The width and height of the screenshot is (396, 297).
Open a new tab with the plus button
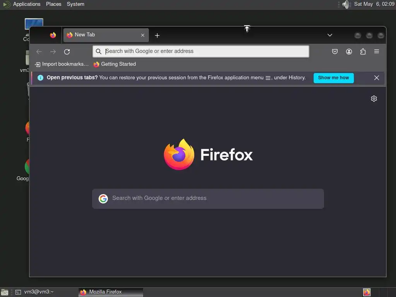click(x=157, y=36)
